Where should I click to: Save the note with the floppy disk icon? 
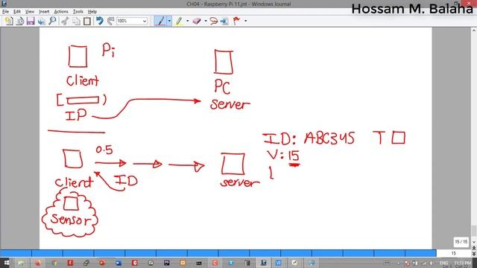click(x=31, y=21)
